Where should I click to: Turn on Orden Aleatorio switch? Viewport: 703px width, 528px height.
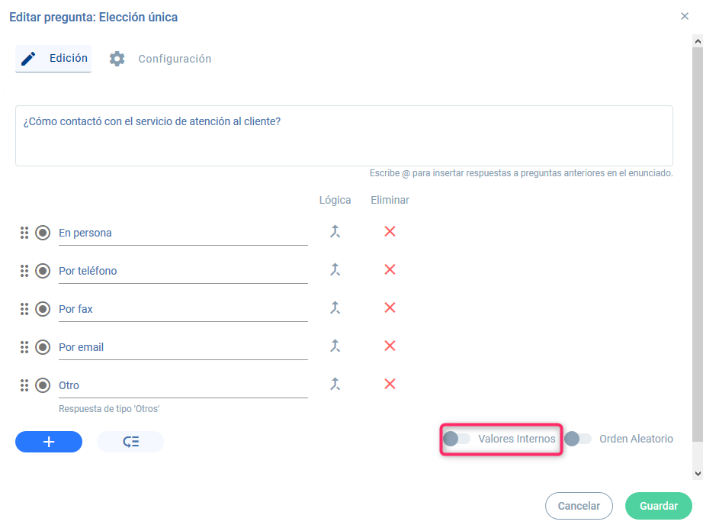click(x=578, y=439)
